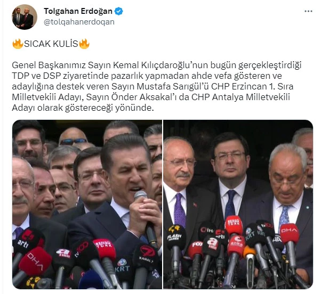Click the tweet body paragraph text
The width and height of the screenshot is (321, 294).
coord(157,86)
